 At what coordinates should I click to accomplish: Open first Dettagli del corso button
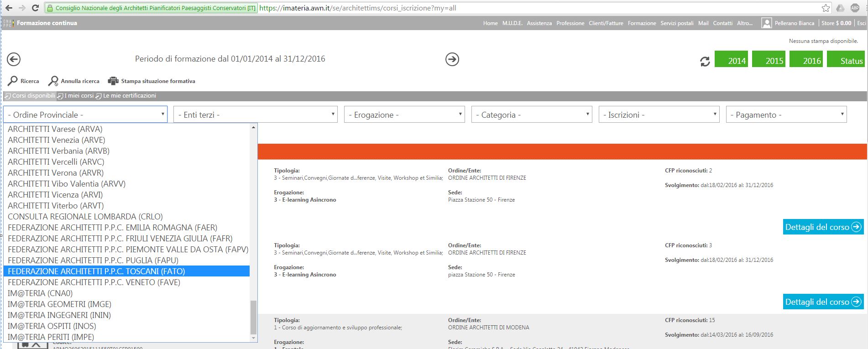point(823,227)
